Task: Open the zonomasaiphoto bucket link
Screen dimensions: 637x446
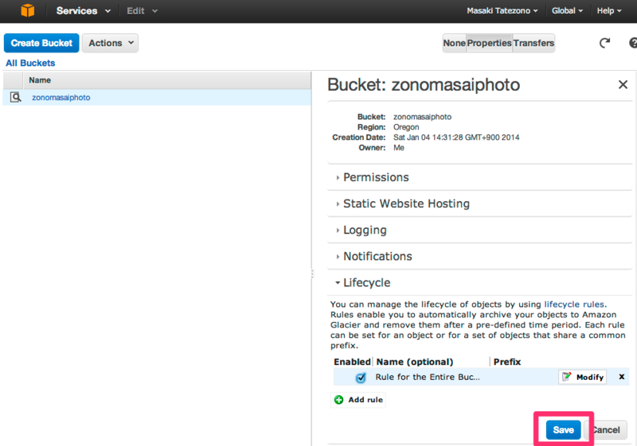Action: 61,98
